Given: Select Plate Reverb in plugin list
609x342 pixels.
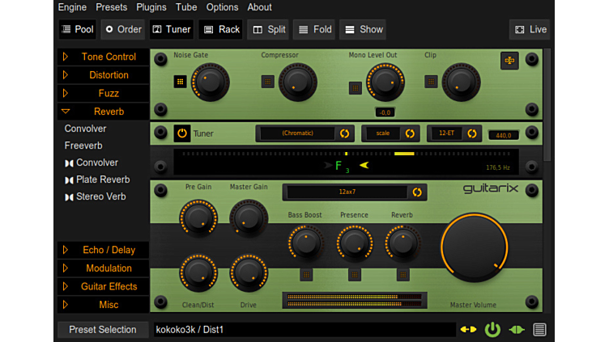Looking at the screenshot, I should pos(102,179).
